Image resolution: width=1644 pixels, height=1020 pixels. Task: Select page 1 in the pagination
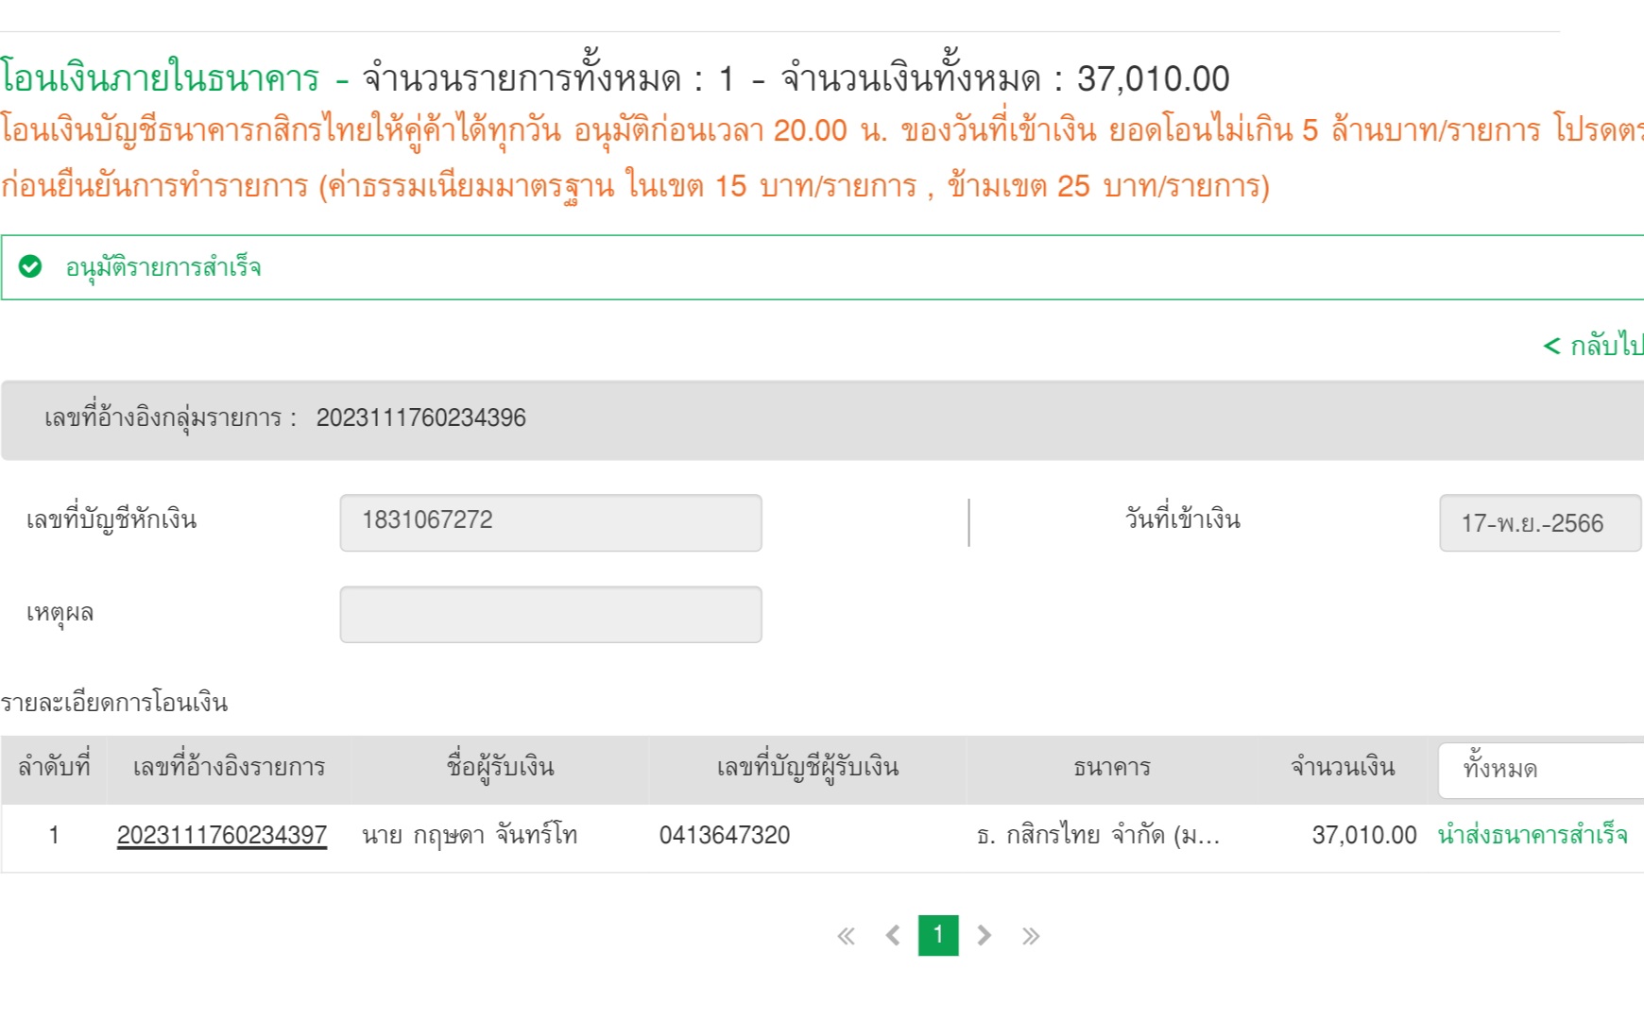[938, 935]
